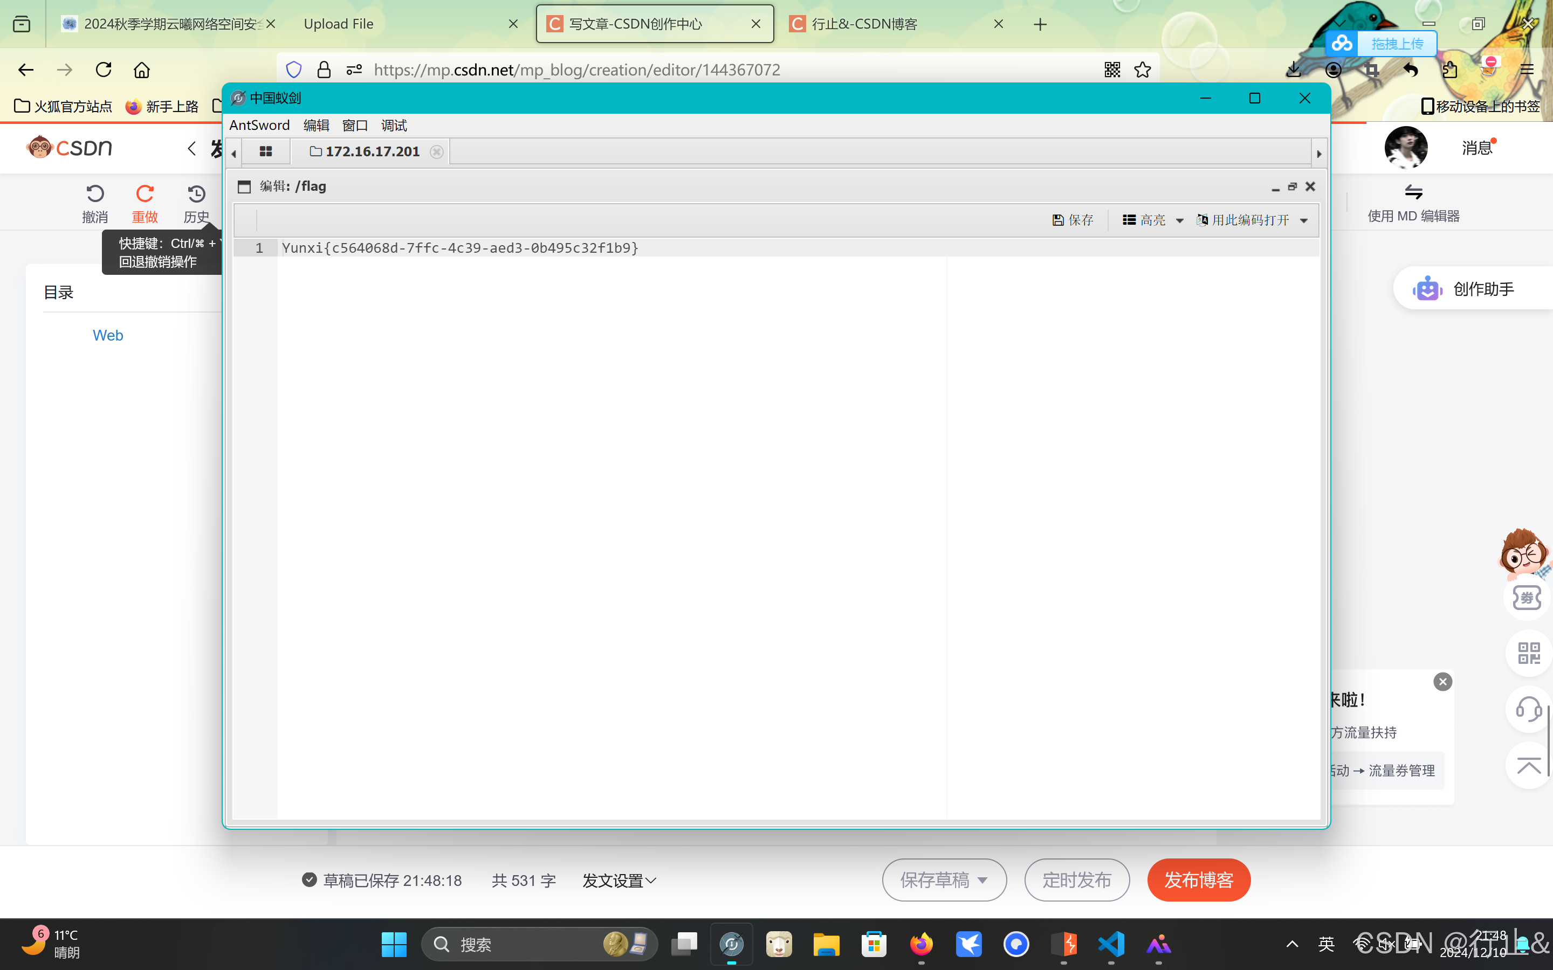Viewport: 1553px width, 970px height.
Task: Click the AntSword home grid tab icon
Action: 266,151
